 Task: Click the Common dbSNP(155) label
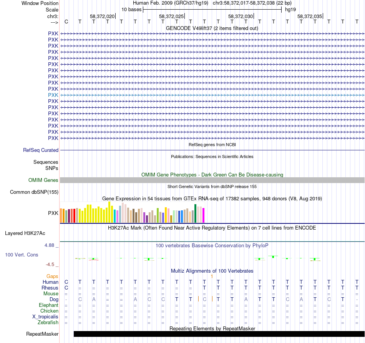34,192
